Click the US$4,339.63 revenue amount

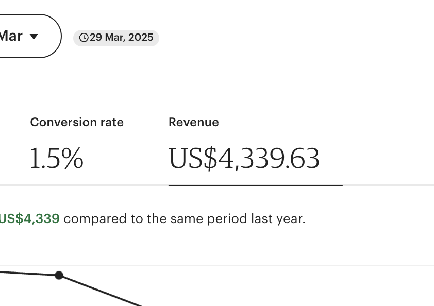pyautogui.click(x=244, y=159)
